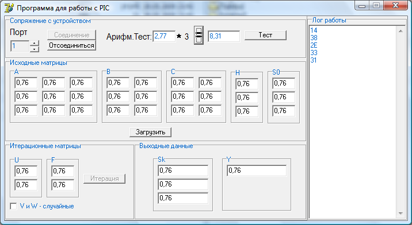Viewport: 412px width, 225px height.
Task: Click matrix B third row first cell
Action: (x=118, y=110)
